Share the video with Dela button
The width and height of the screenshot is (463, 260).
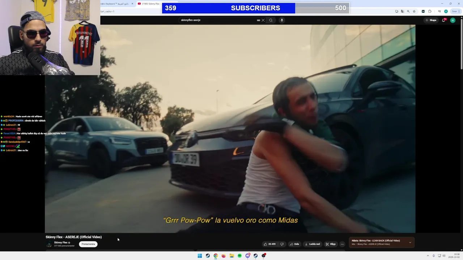(x=294, y=244)
